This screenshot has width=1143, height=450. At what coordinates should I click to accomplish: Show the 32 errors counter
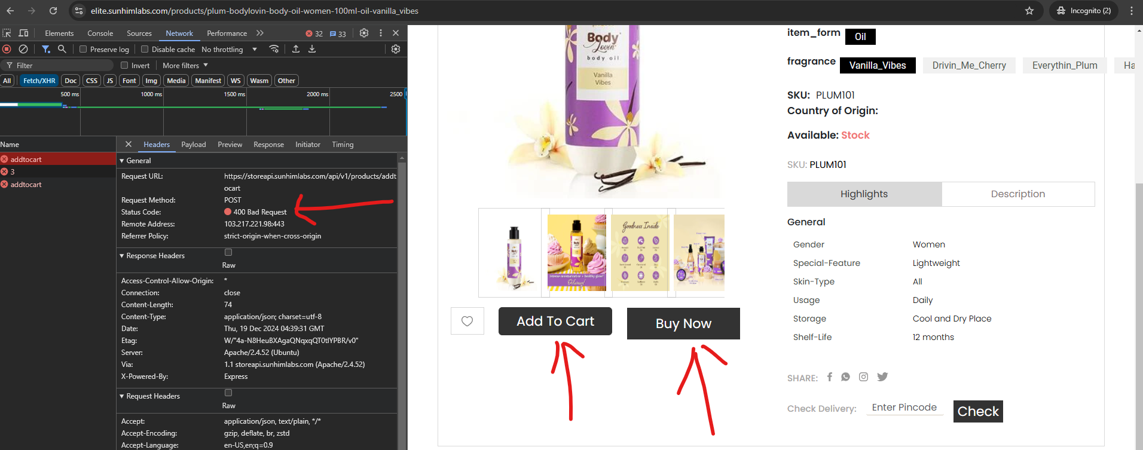(x=314, y=33)
